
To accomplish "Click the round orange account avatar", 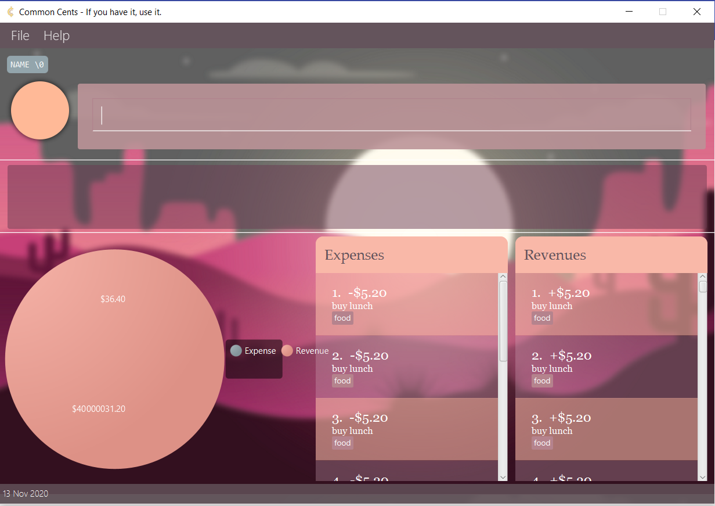I will click(40, 110).
